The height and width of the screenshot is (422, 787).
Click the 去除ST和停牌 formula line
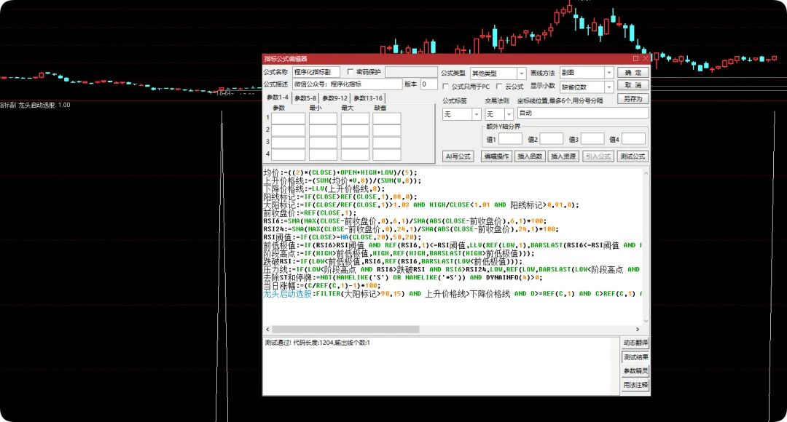click(403, 278)
